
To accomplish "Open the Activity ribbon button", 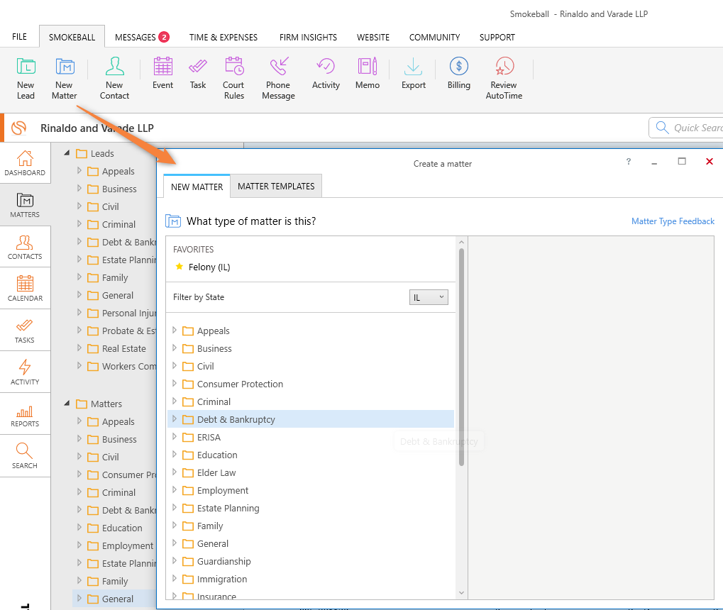I will point(326,73).
